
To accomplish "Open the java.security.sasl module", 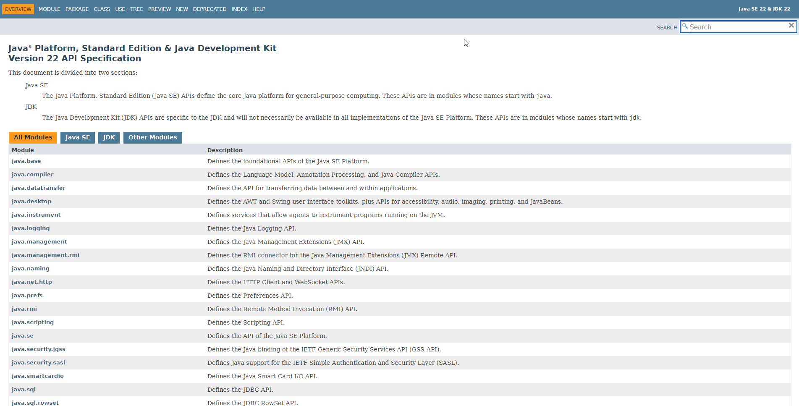I will click(39, 363).
